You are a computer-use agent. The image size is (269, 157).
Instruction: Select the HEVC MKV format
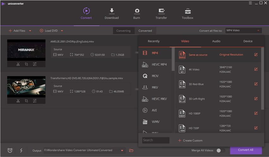(155, 99)
